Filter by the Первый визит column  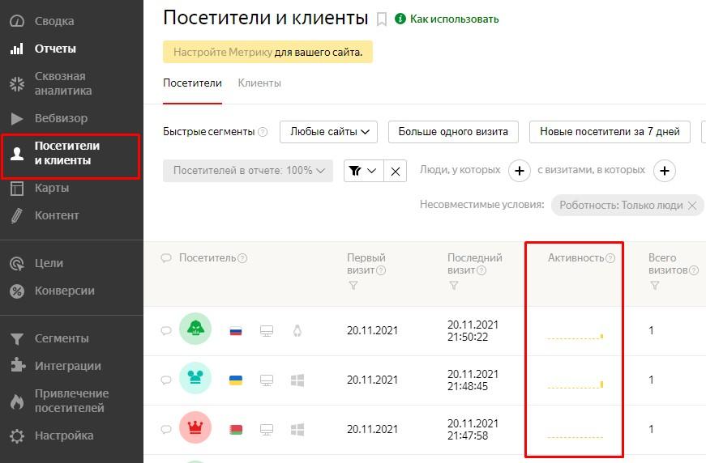(353, 286)
